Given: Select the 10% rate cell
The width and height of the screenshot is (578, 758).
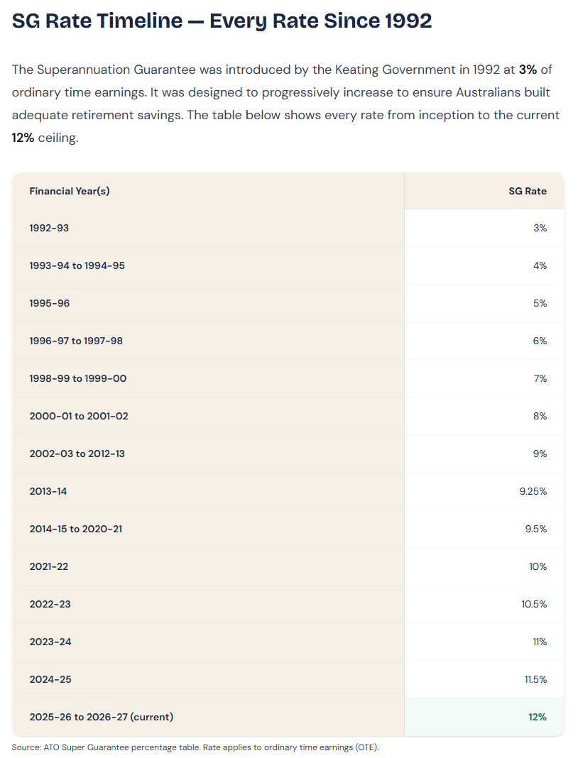Looking at the screenshot, I should click(484, 566).
